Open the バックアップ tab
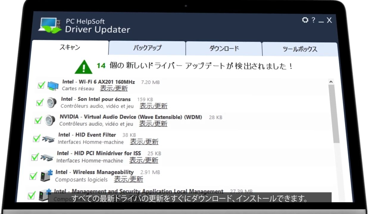 pos(147,48)
